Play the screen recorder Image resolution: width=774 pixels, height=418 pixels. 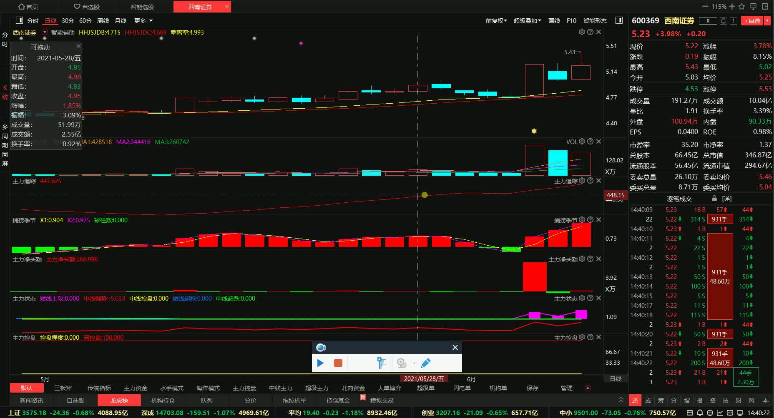320,363
